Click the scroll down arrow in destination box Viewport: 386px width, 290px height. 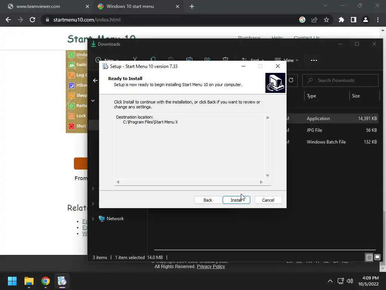point(268,176)
